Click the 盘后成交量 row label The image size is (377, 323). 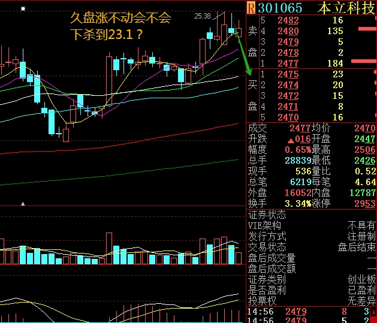coord(272,258)
